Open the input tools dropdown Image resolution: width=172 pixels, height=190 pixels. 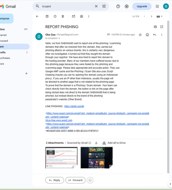(x=159, y=16)
